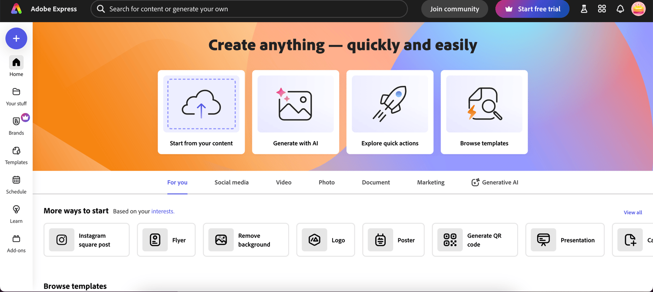Open the apps grid icon
The width and height of the screenshot is (653, 292).
click(x=602, y=9)
